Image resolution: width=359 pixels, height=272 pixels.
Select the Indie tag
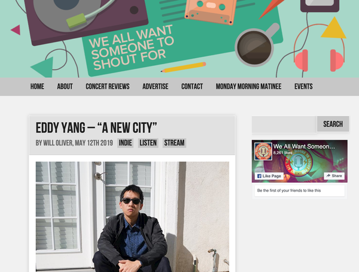click(x=125, y=143)
